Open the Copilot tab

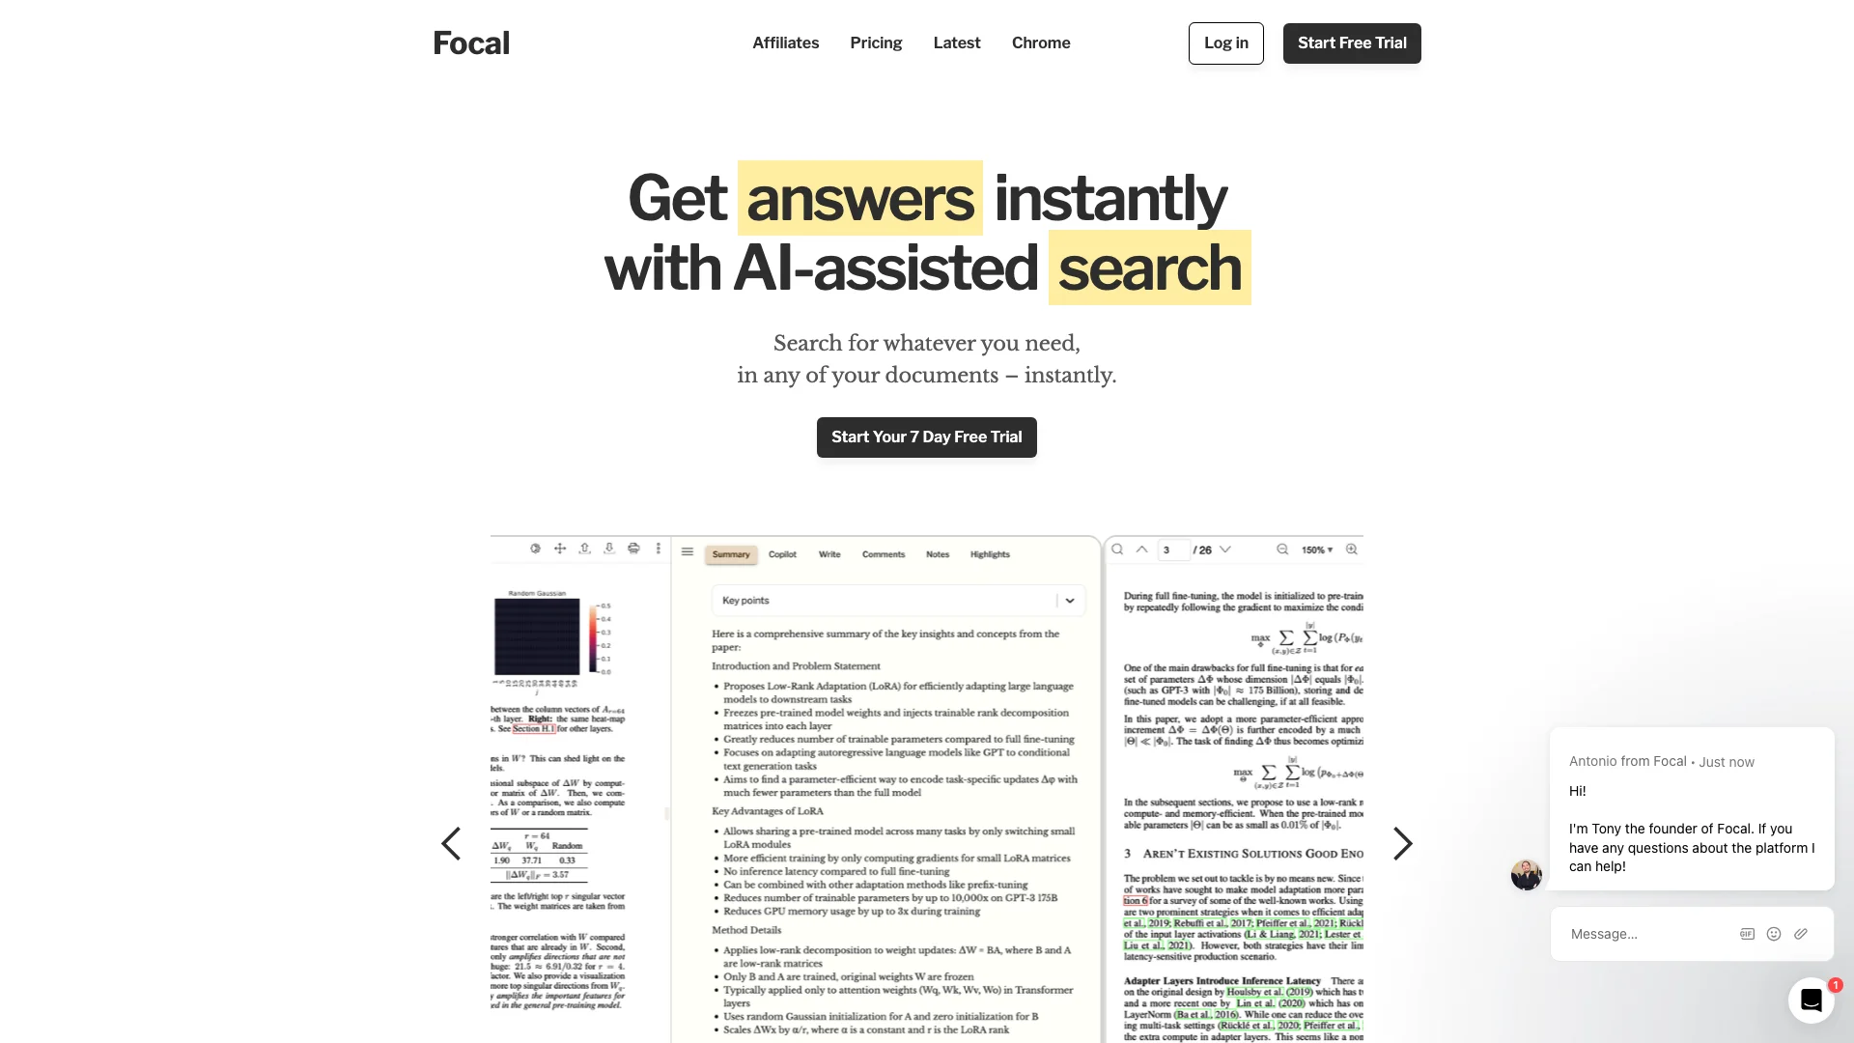782,554
